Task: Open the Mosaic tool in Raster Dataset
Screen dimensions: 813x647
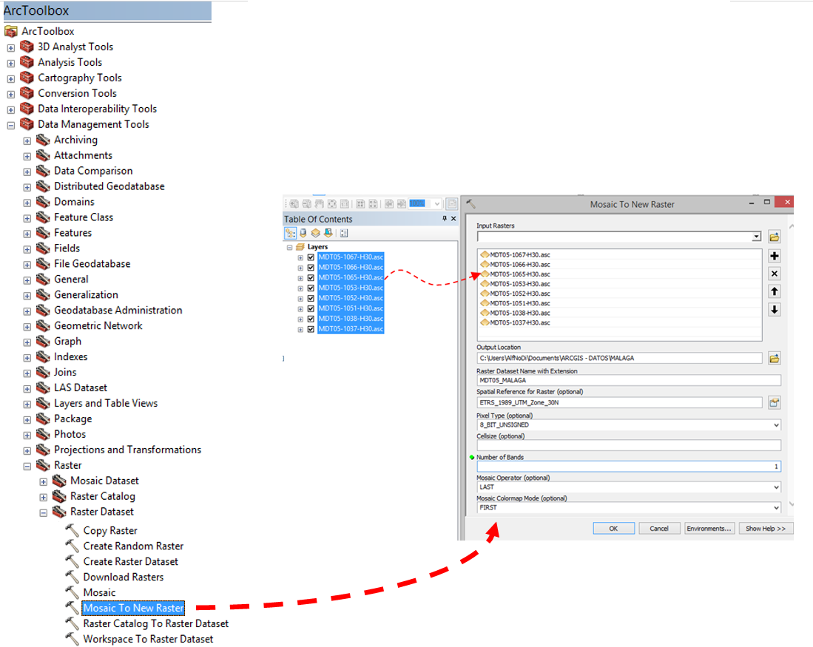Action: tap(99, 592)
